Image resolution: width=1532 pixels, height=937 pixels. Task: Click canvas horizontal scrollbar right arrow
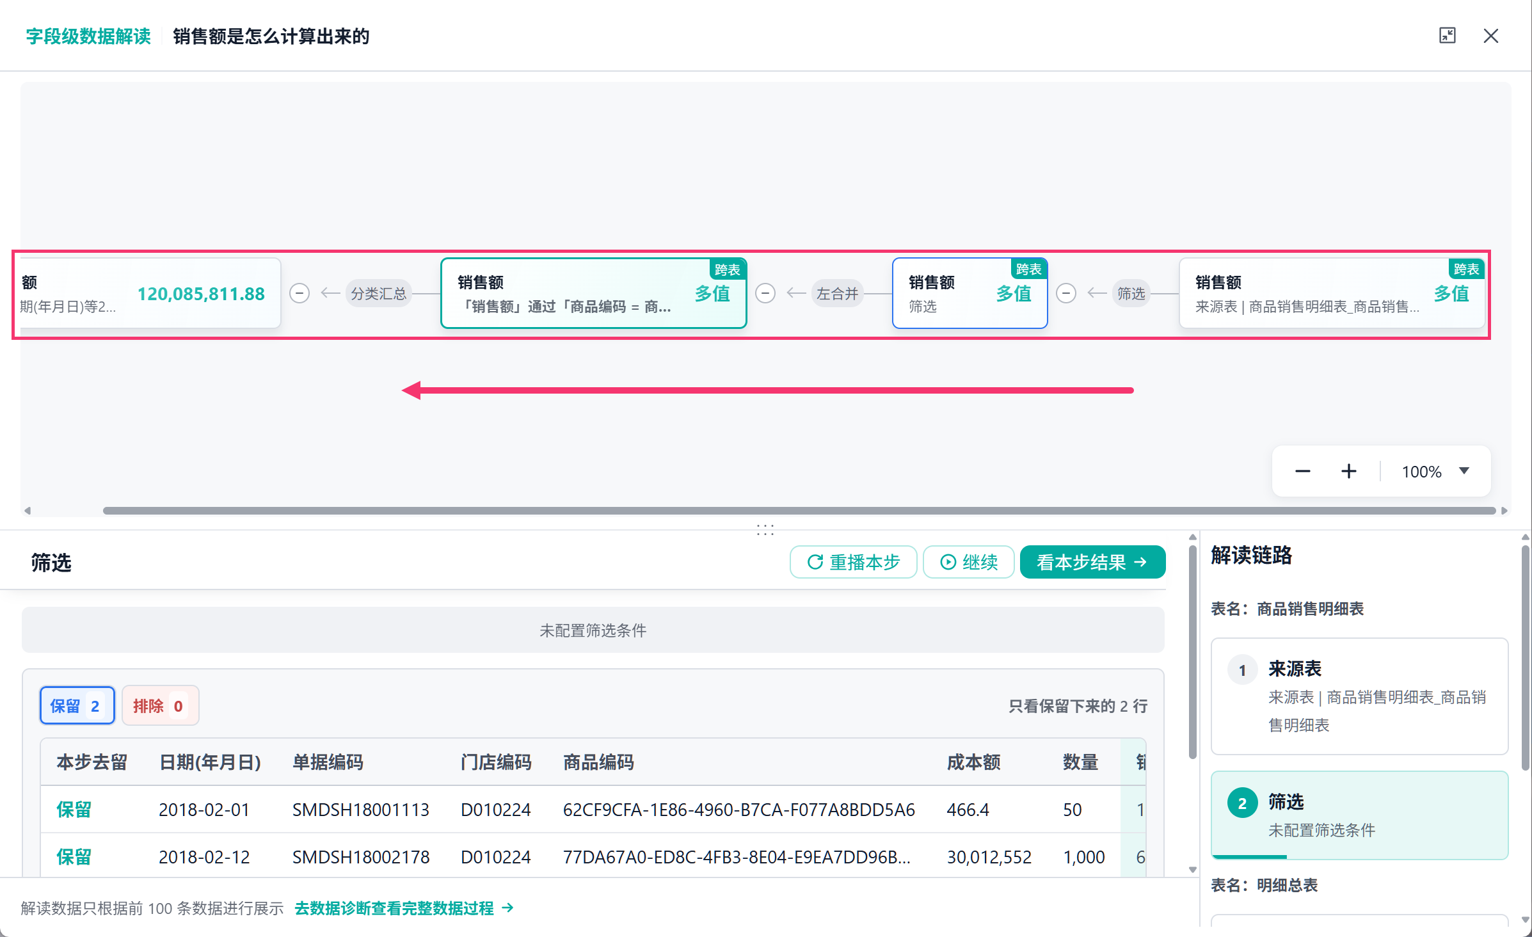pyautogui.click(x=1504, y=511)
